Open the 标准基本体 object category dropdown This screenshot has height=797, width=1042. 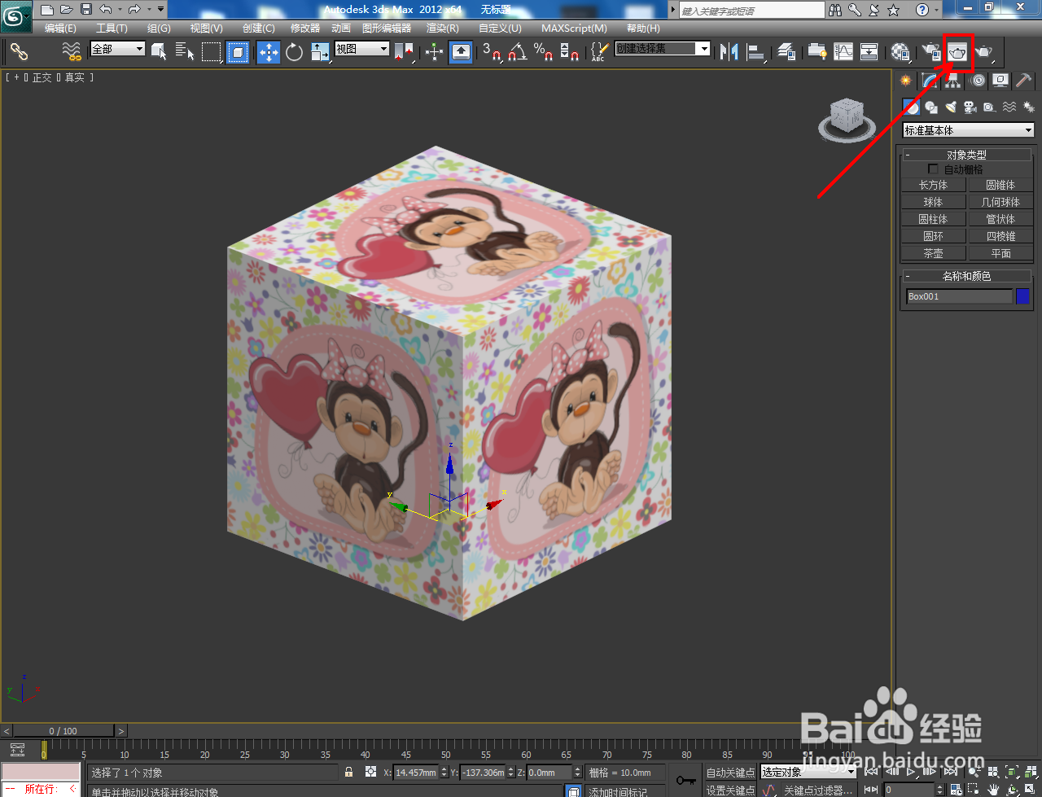click(x=968, y=130)
